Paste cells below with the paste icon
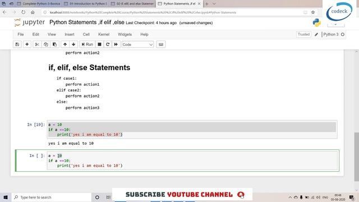 tap(55, 44)
